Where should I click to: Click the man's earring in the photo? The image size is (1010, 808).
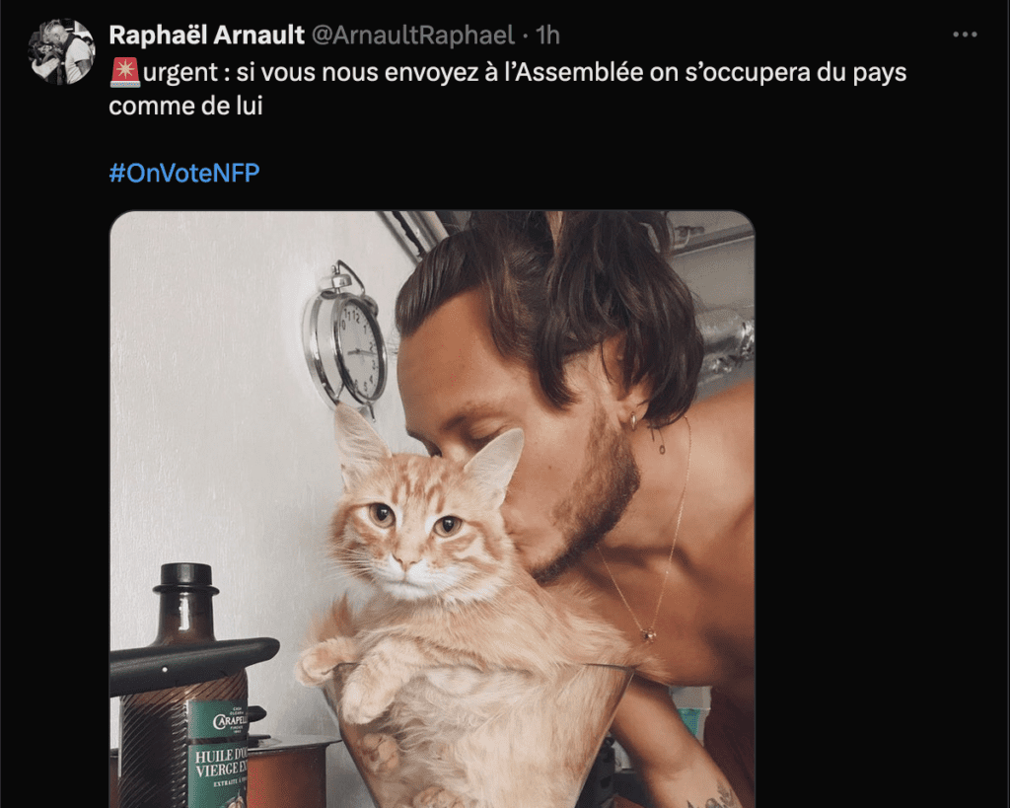pos(633,421)
